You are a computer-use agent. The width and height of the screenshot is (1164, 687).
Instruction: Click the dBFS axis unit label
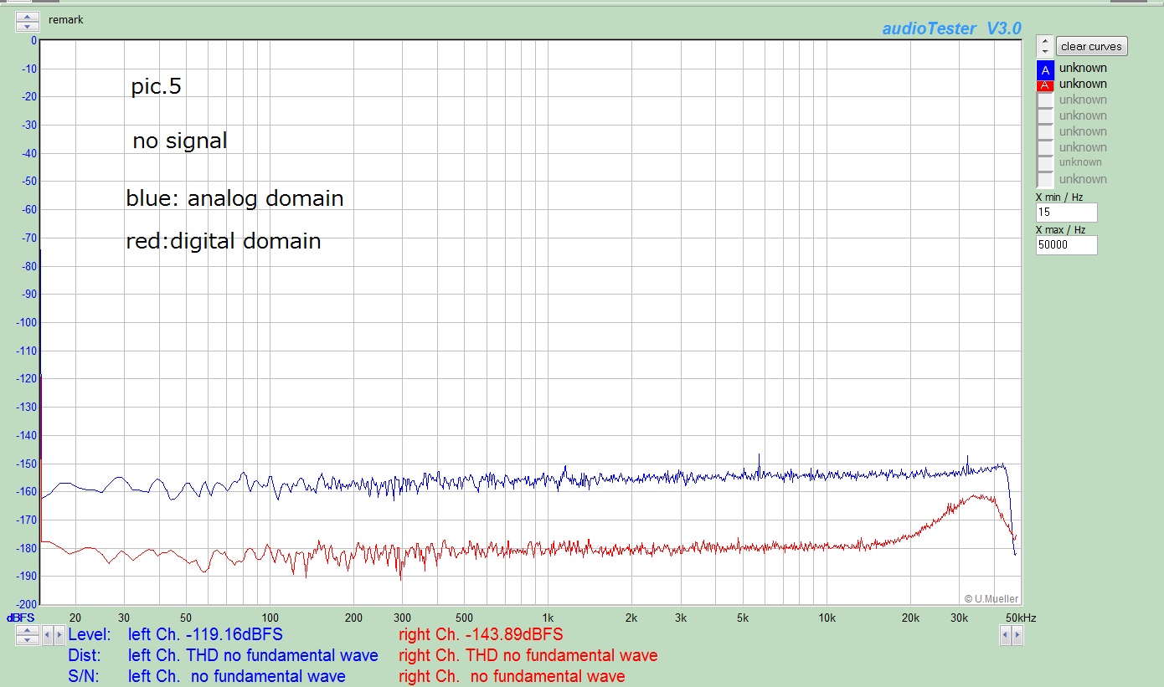tap(20, 618)
